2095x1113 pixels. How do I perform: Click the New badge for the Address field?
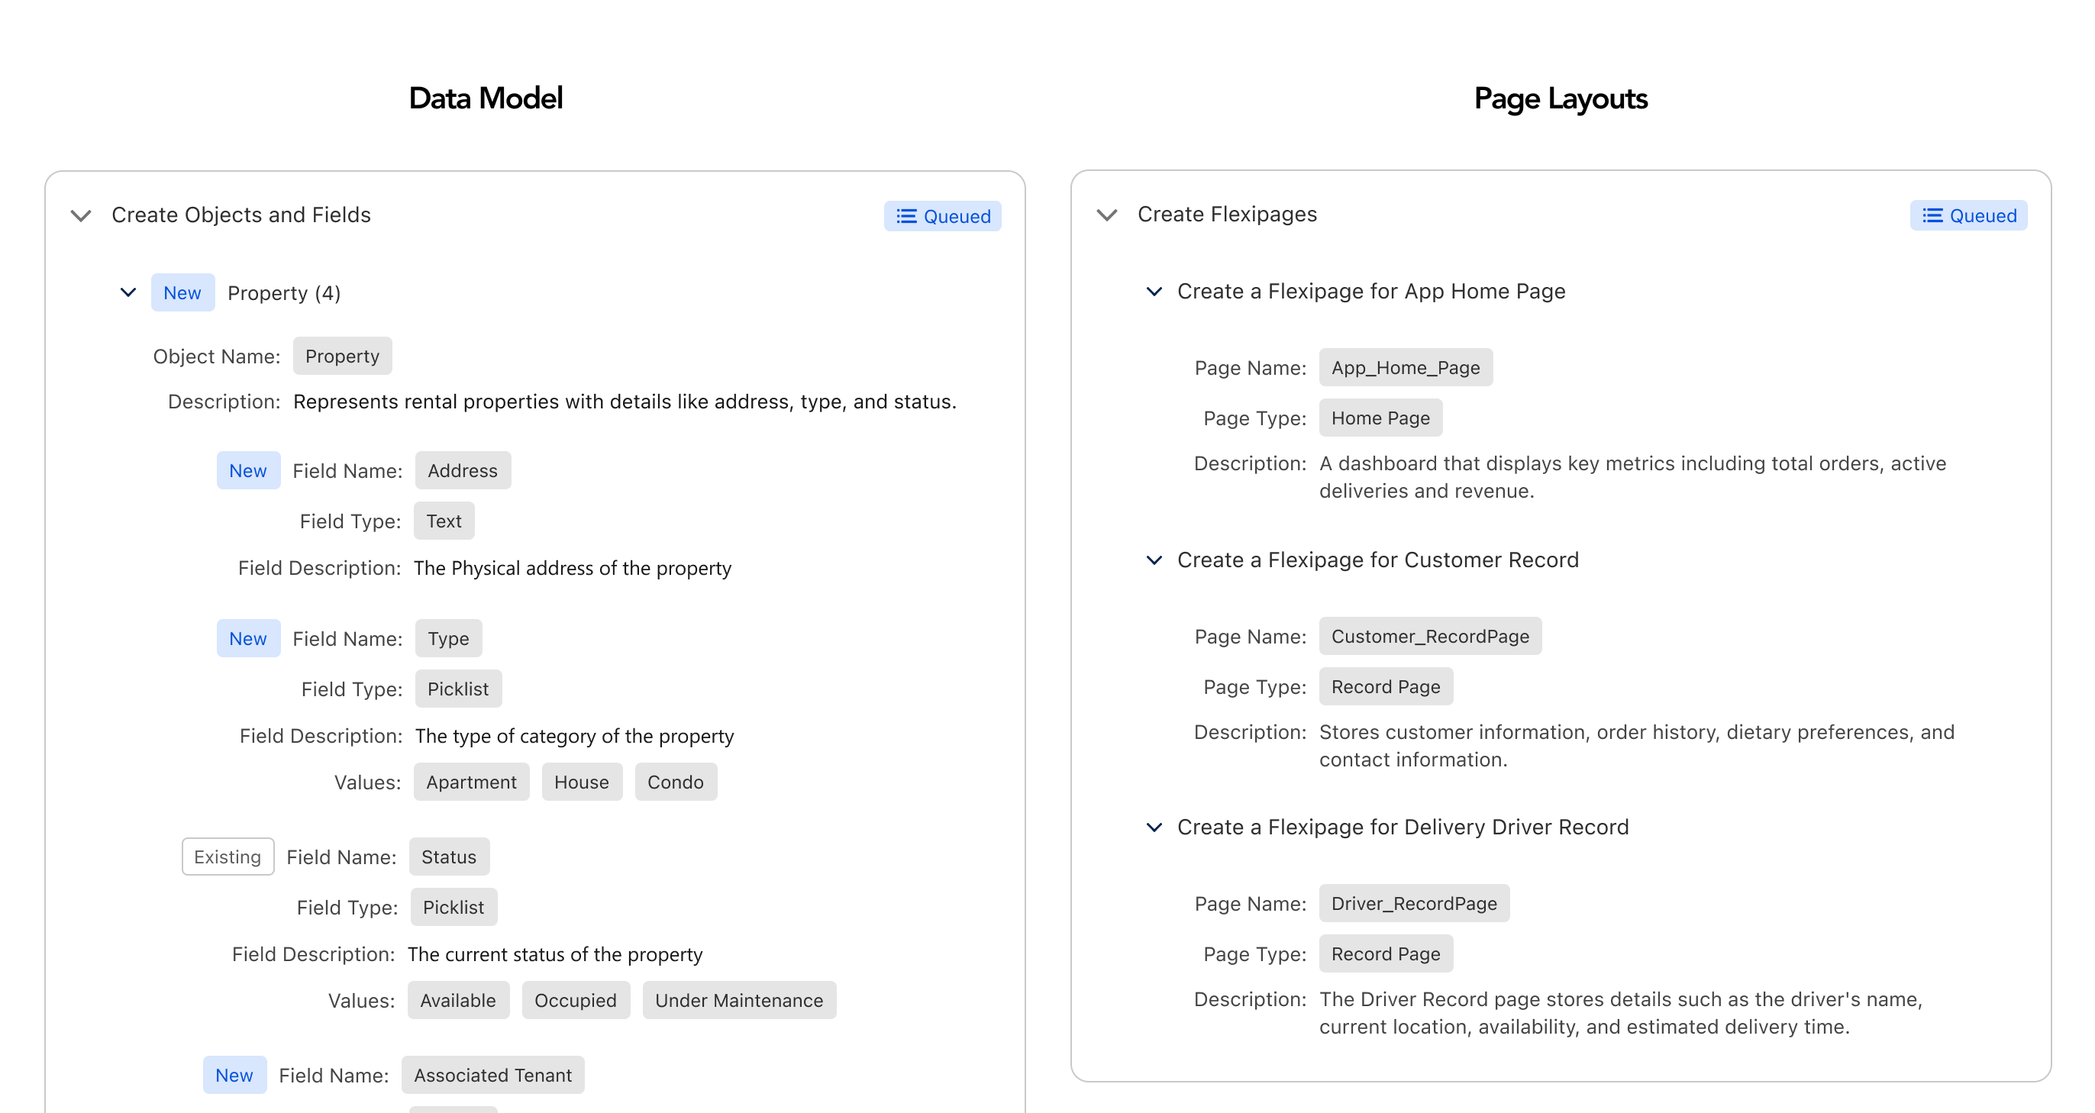pyautogui.click(x=248, y=471)
